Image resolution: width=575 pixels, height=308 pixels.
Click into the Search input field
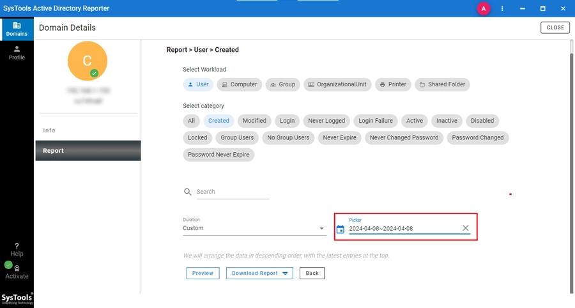click(x=233, y=192)
